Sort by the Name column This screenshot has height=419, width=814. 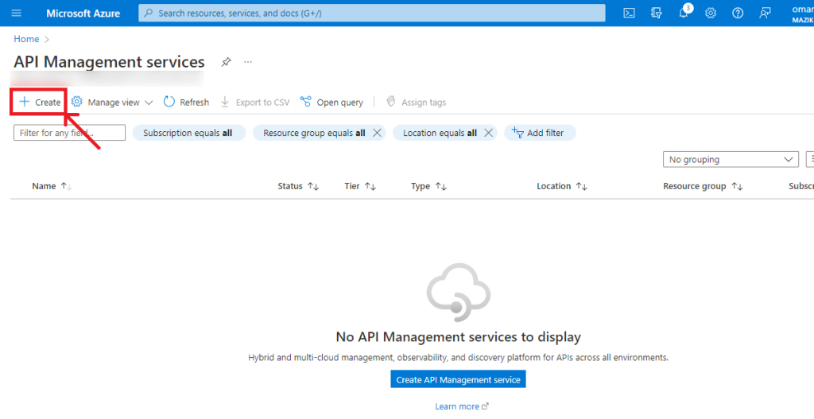click(x=52, y=186)
